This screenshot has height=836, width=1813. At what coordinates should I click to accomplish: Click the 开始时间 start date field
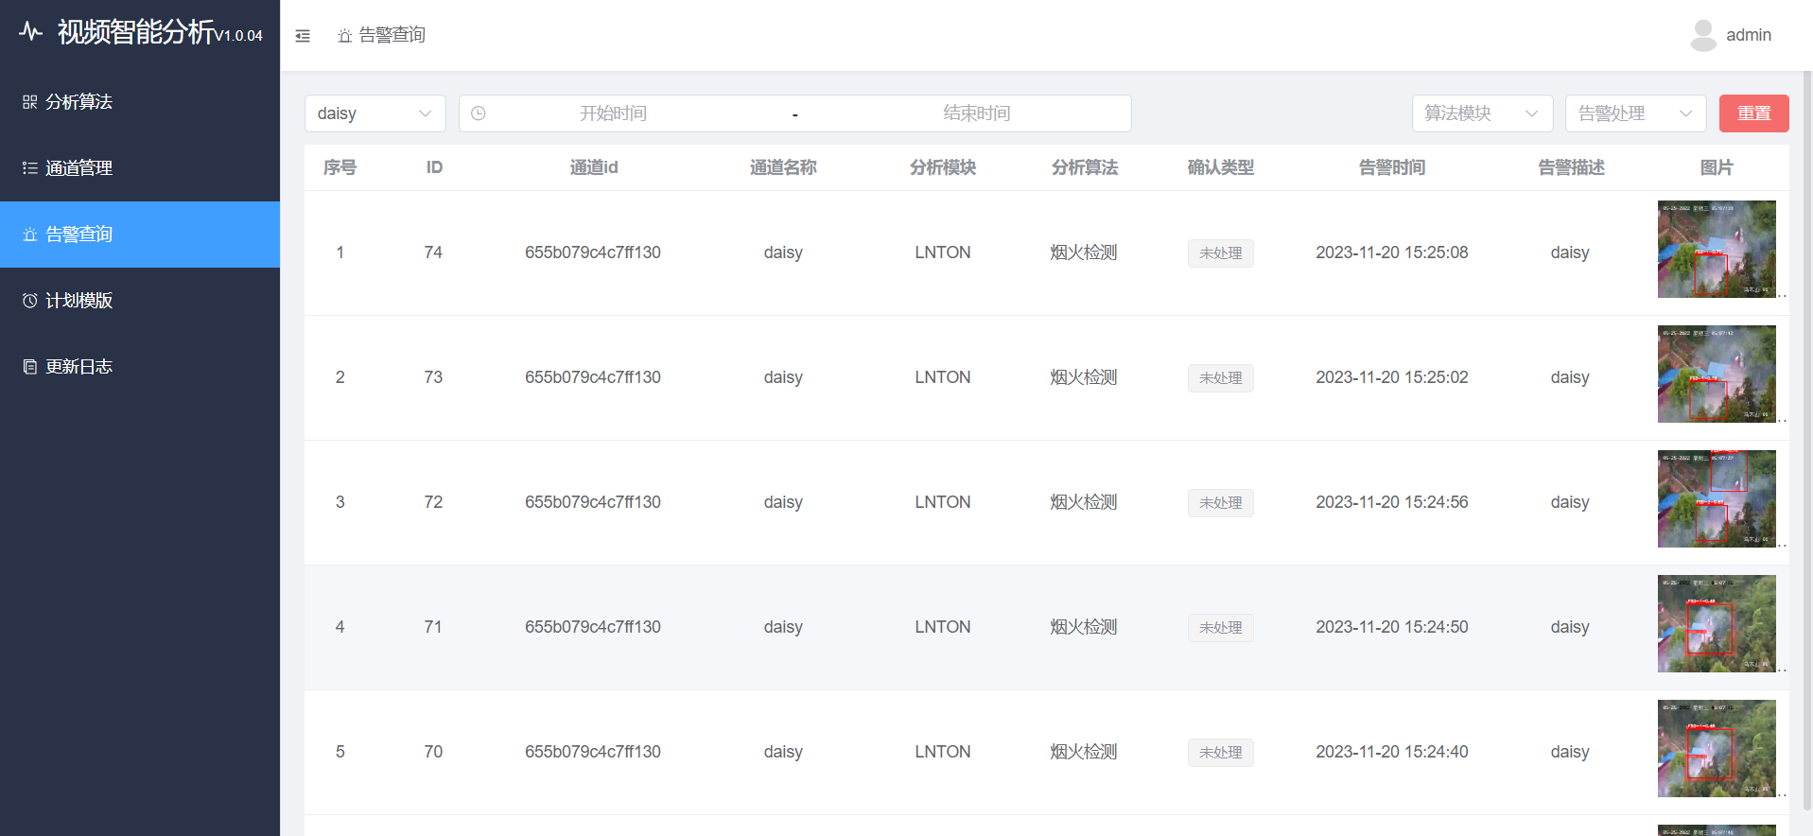613,113
